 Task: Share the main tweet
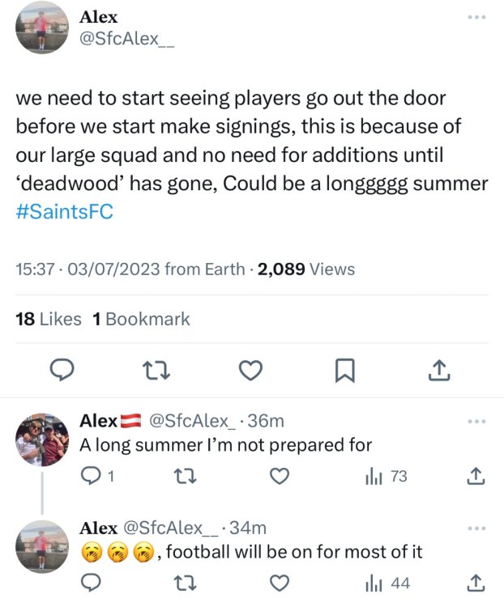tap(438, 370)
